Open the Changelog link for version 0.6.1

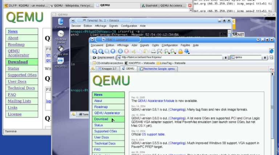point(177,108)
